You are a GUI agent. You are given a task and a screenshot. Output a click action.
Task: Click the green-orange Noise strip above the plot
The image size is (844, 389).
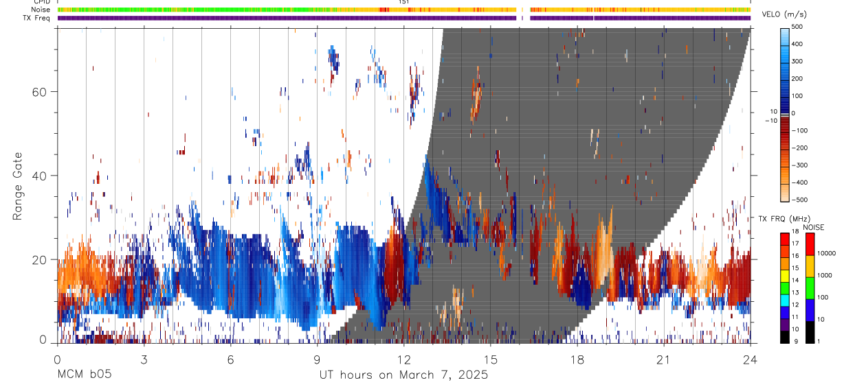[x=404, y=10]
